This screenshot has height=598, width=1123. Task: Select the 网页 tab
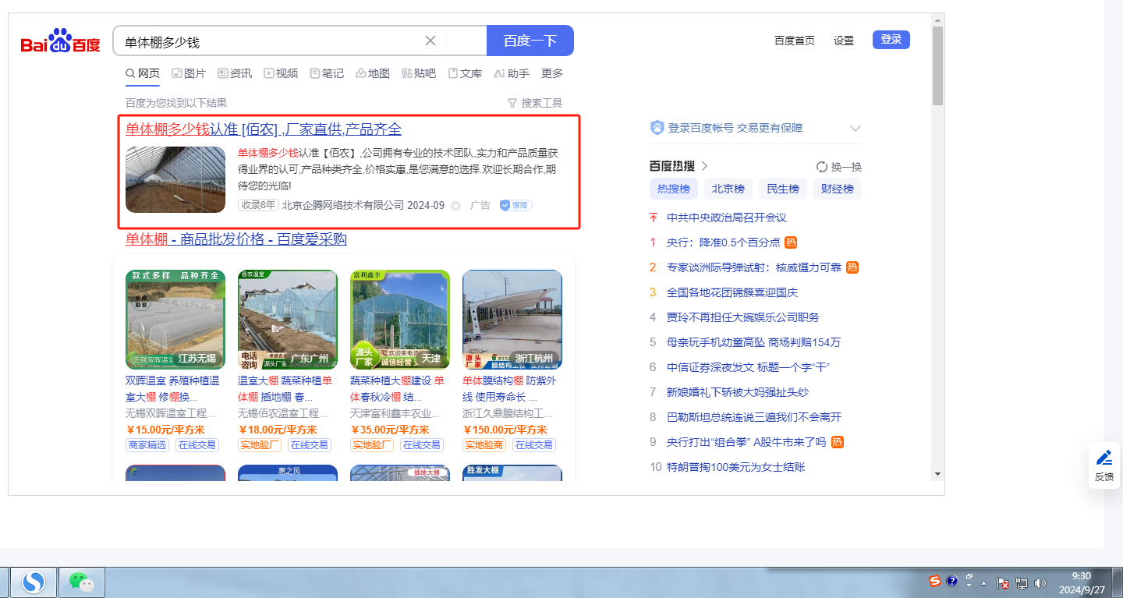coord(143,73)
